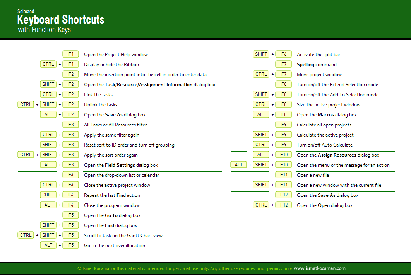Click the 'Keyboard Shortcuts' title heading
411x275 pixels.
click(61, 20)
